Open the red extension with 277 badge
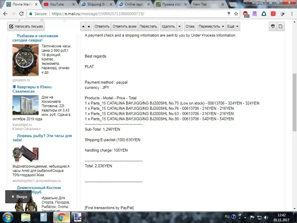The width and height of the screenshot is (297, 223). click(x=246, y=14)
